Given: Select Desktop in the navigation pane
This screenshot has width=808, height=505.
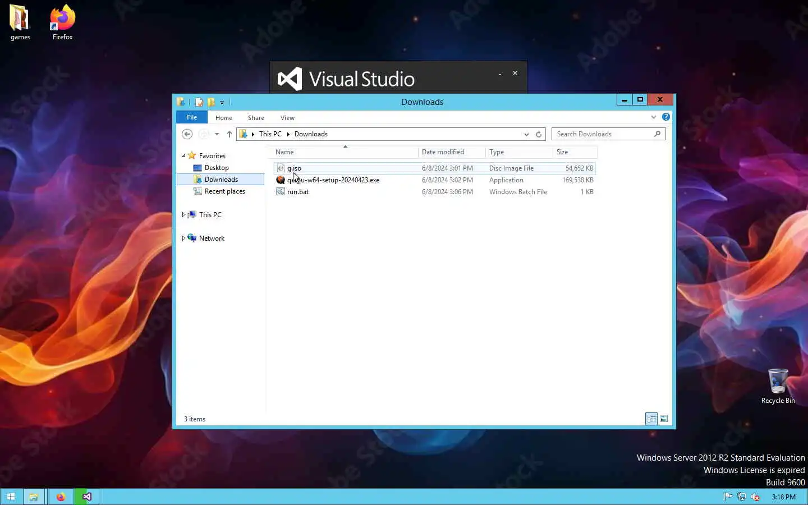Looking at the screenshot, I should (217, 168).
